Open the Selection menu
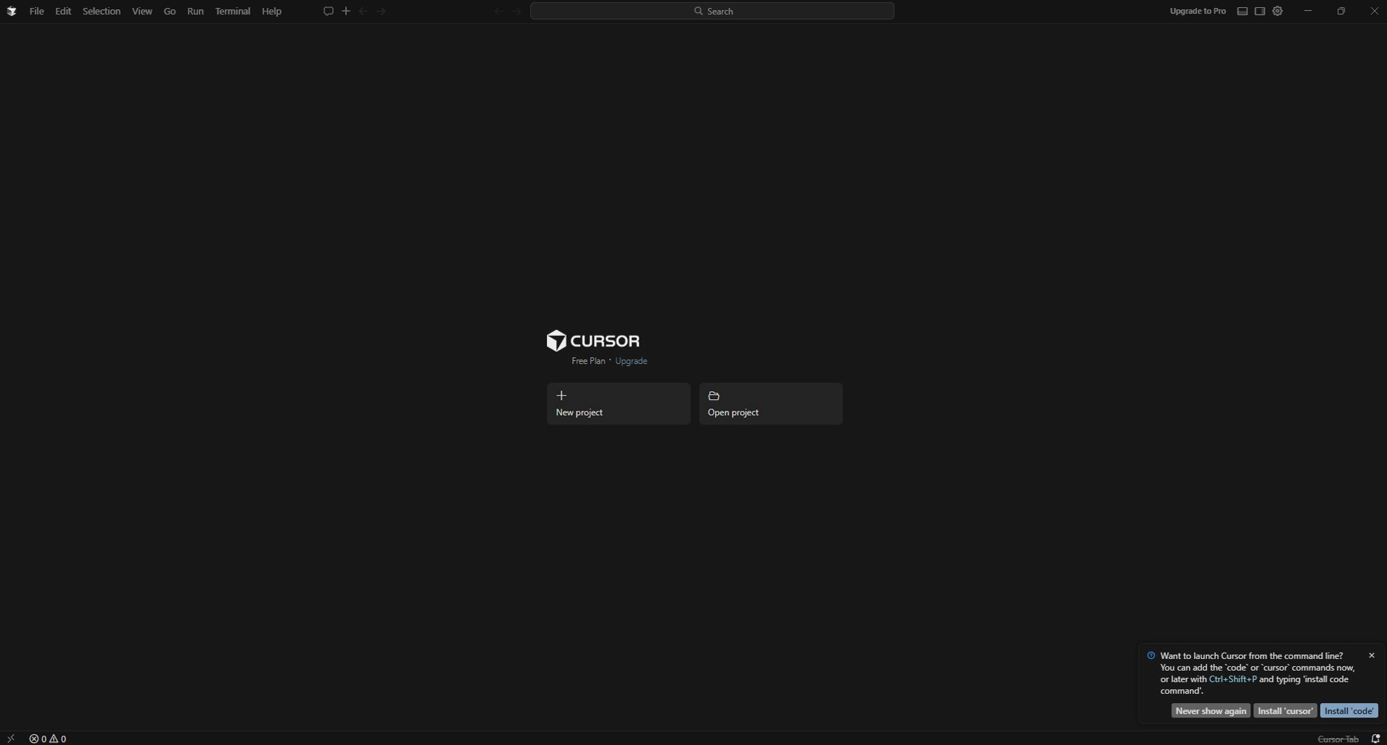This screenshot has width=1387, height=745. click(x=101, y=12)
